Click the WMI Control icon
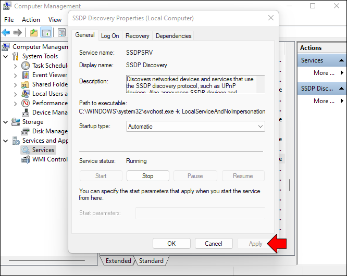The width and height of the screenshot is (347, 276). click(x=26, y=159)
